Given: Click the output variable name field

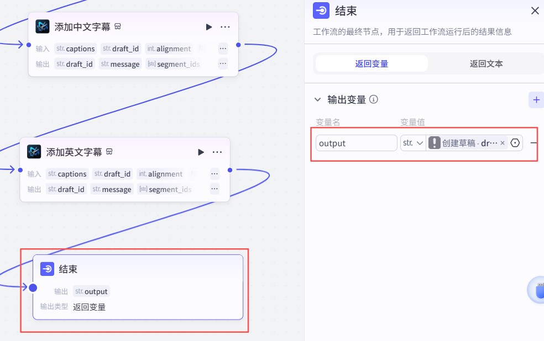Looking at the screenshot, I should [x=356, y=142].
